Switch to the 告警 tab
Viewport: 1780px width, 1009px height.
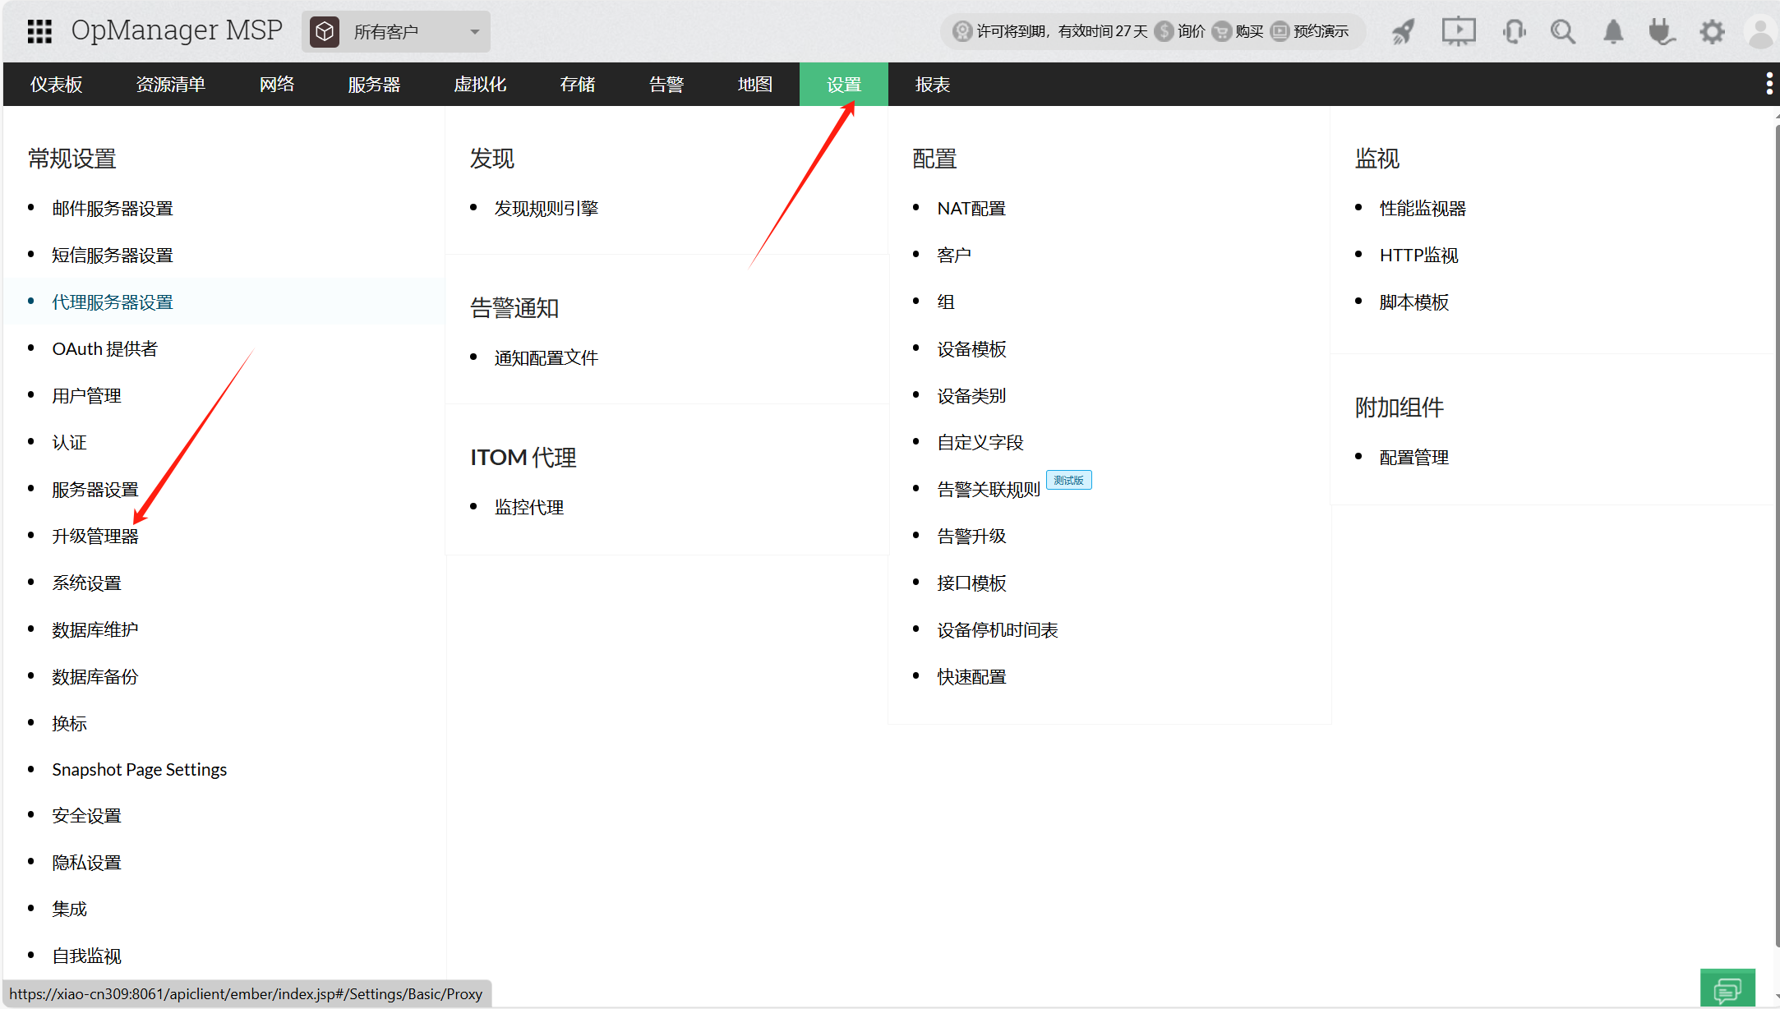click(666, 85)
